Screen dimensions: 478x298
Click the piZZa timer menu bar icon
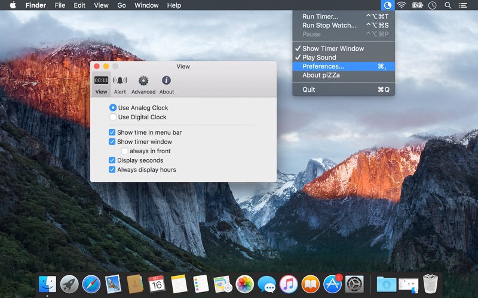click(387, 5)
